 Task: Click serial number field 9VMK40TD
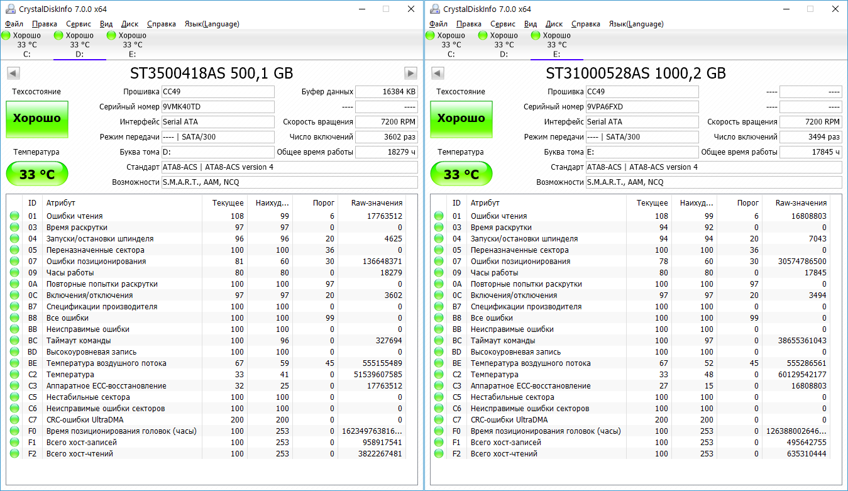tap(218, 107)
